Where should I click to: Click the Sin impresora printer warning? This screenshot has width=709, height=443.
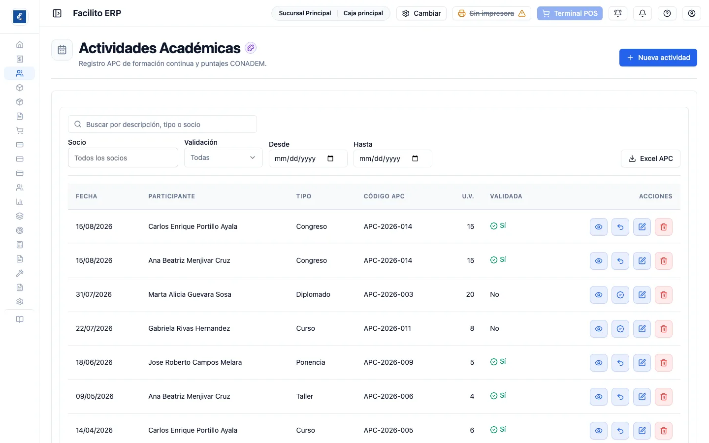pyautogui.click(x=492, y=13)
